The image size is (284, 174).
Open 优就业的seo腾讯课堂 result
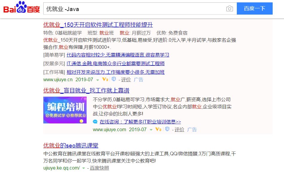tap(71, 145)
